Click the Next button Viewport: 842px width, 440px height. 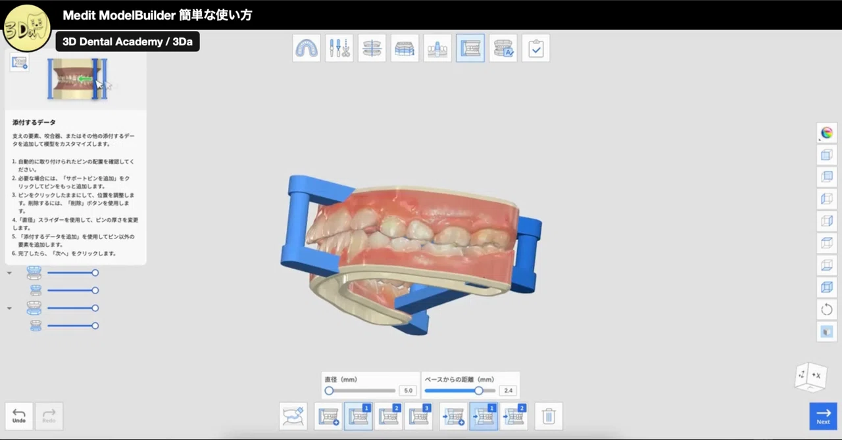[x=823, y=416]
